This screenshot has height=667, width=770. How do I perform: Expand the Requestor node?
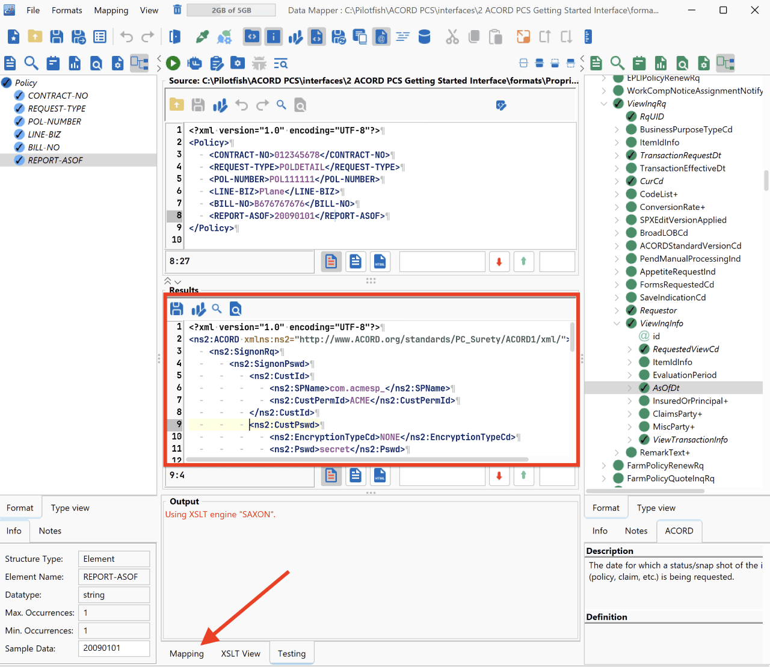[617, 310]
